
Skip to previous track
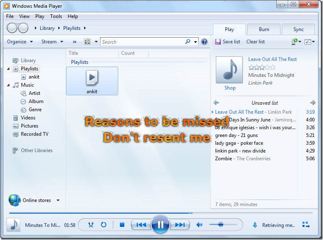pos(141,225)
